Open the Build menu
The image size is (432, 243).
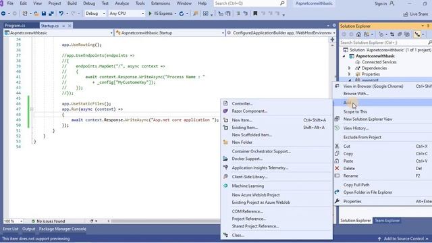point(72,3)
